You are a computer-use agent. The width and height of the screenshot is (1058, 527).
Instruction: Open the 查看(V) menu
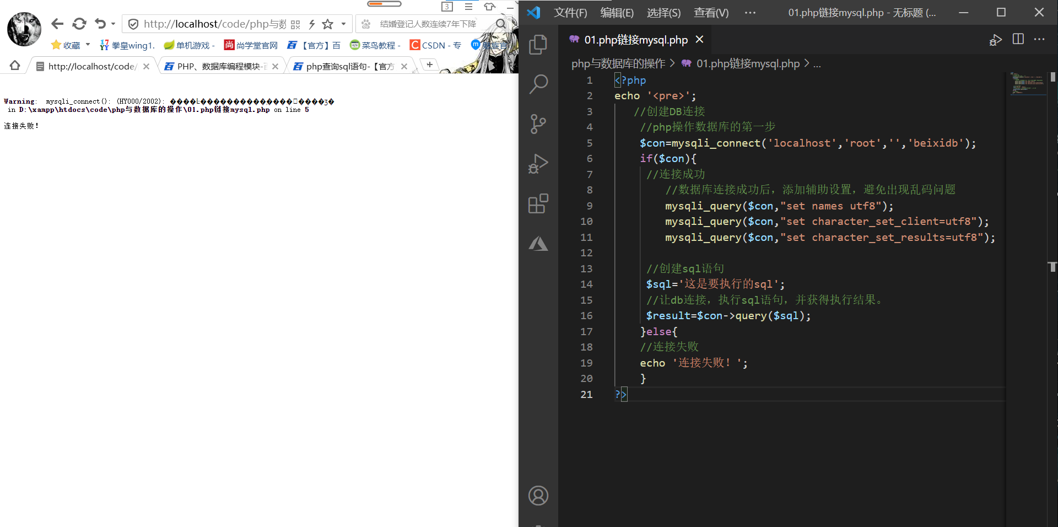711,13
